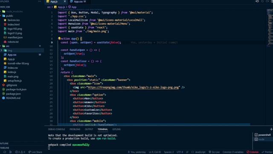Click the red Colorize status button
The image size is (273, 154).
253,152
